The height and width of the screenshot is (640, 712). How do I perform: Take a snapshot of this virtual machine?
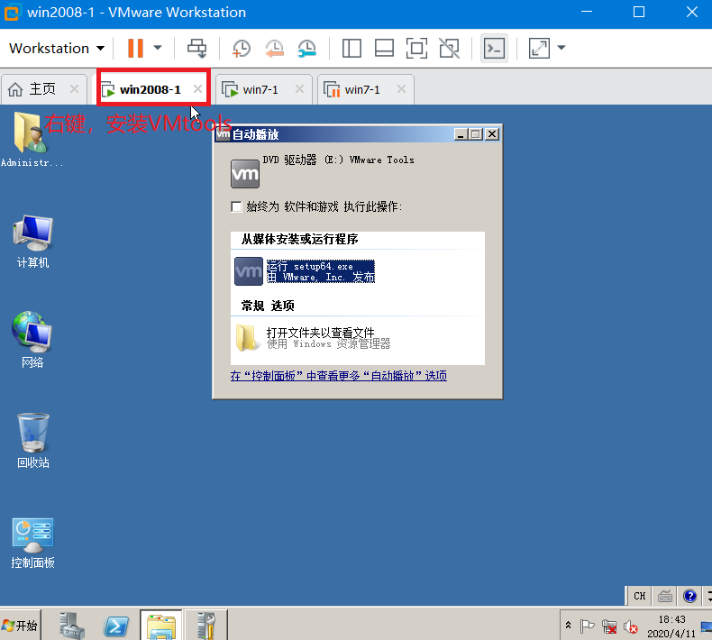(x=242, y=48)
